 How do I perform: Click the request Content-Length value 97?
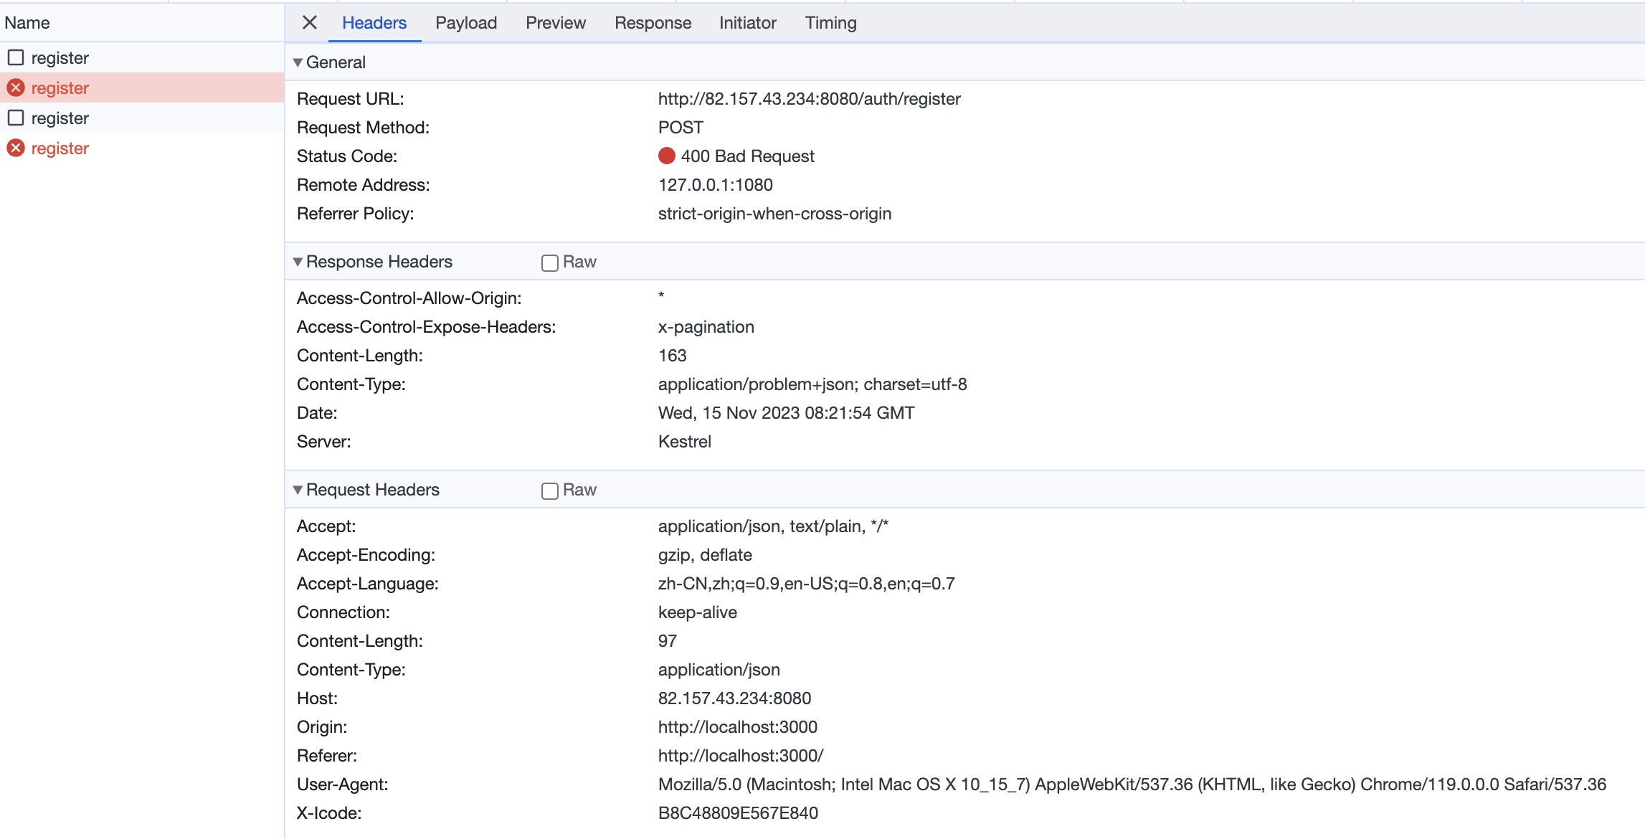coord(668,641)
